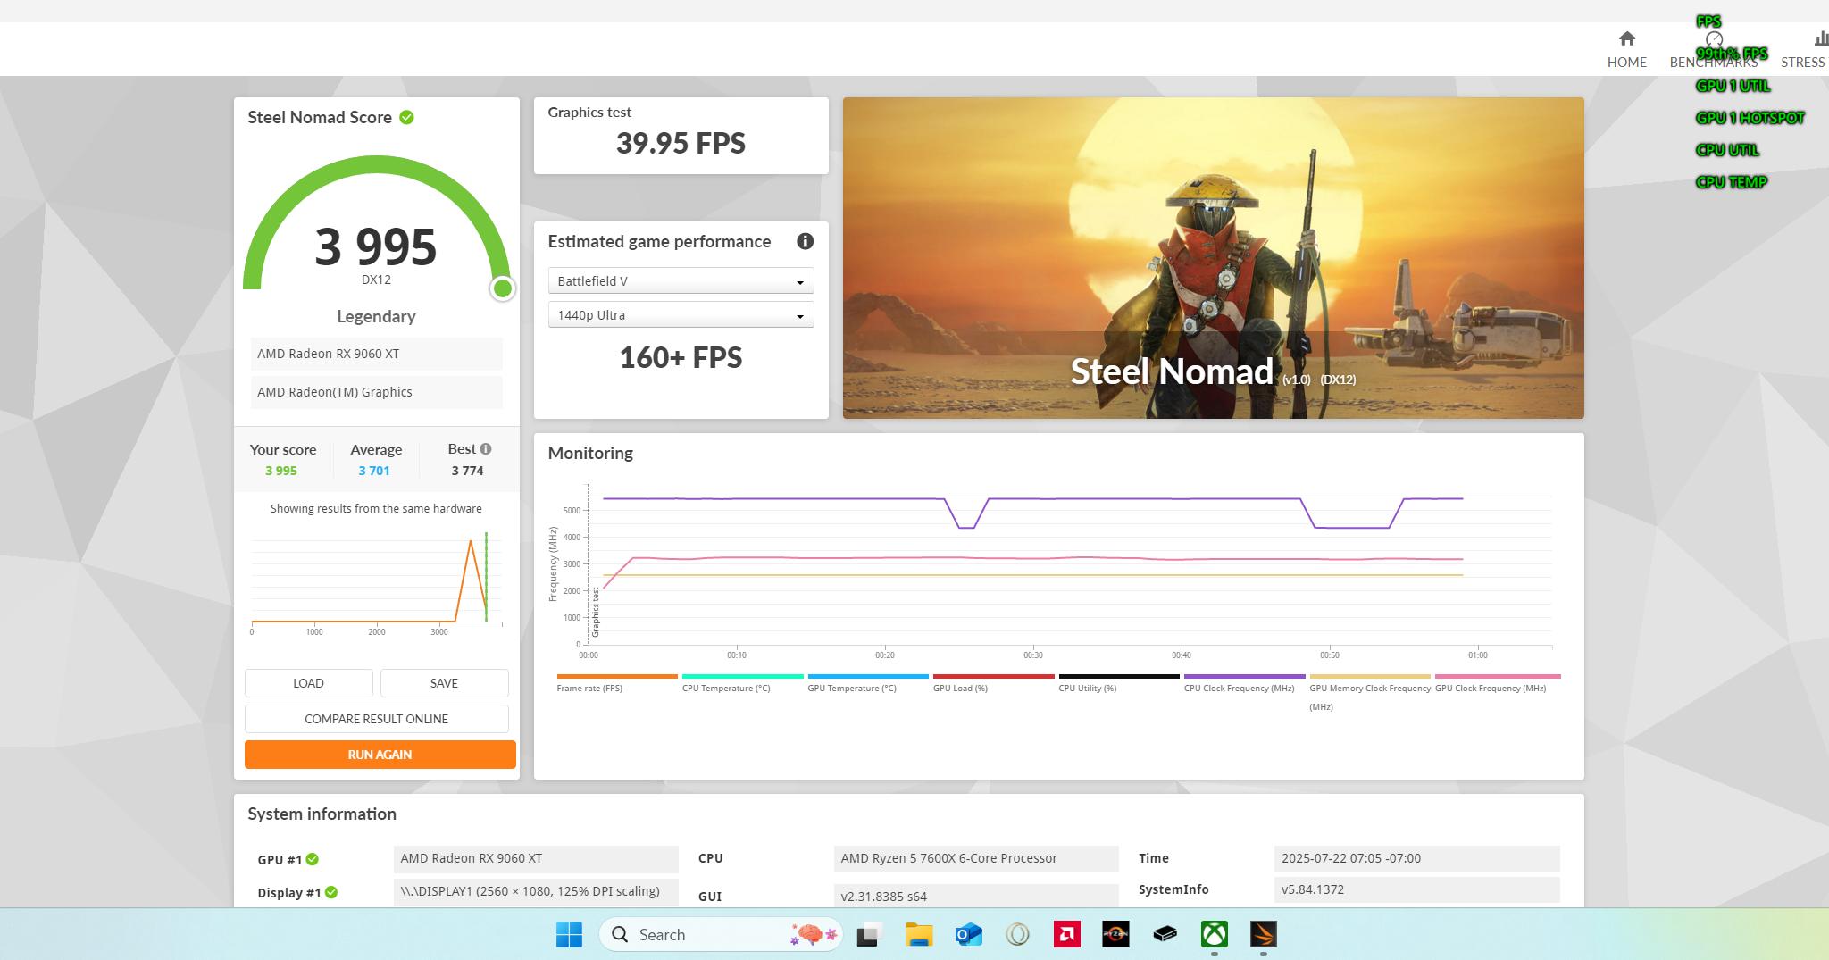Select AMD Radeon RX 9060 XT score entry
The height and width of the screenshot is (960, 1829).
tap(376, 354)
